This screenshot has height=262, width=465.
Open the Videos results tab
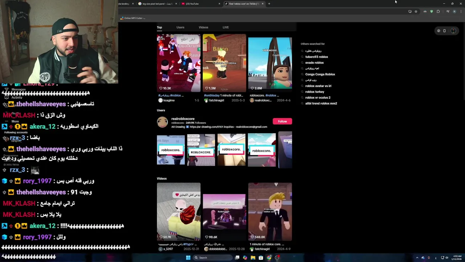203,27
